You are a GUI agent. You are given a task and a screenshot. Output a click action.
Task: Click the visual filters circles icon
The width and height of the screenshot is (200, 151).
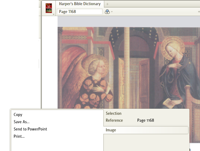[107, 12]
